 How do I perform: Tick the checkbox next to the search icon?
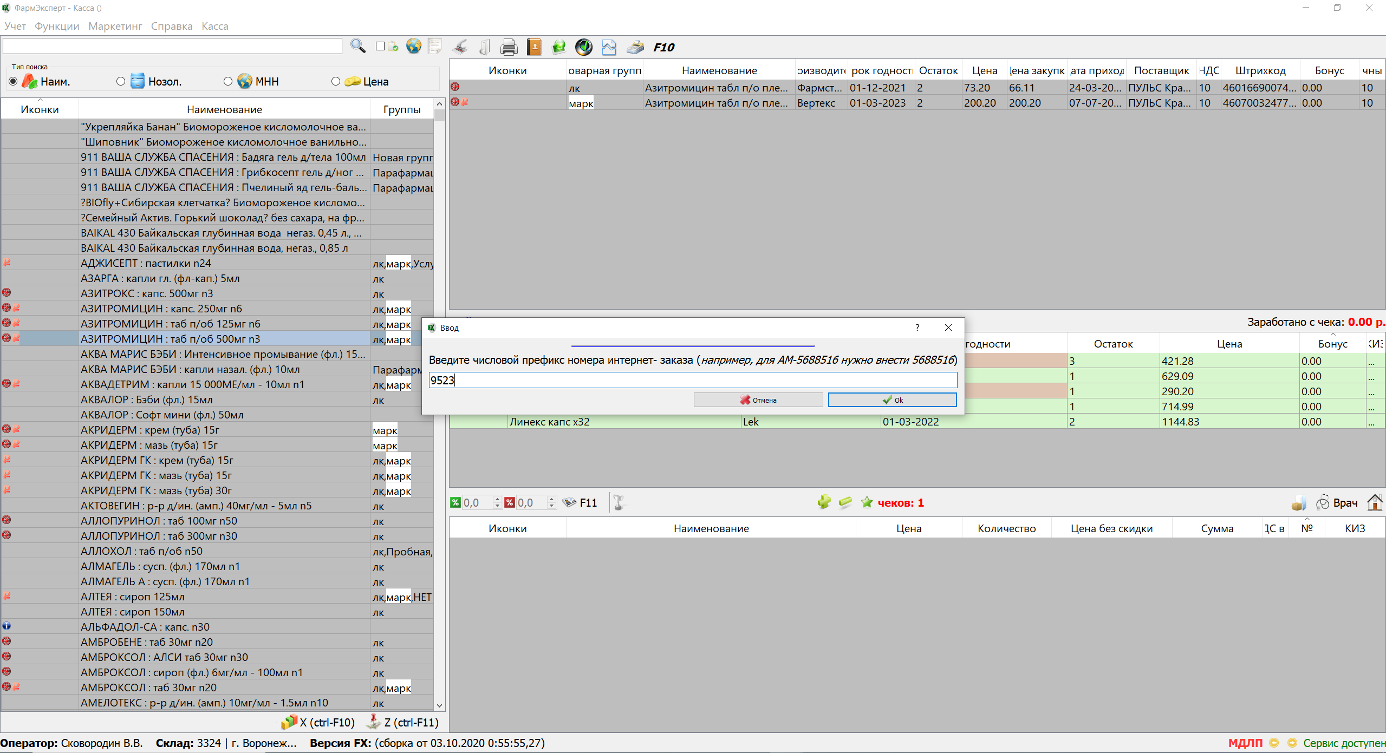pyautogui.click(x=380, y=47)
